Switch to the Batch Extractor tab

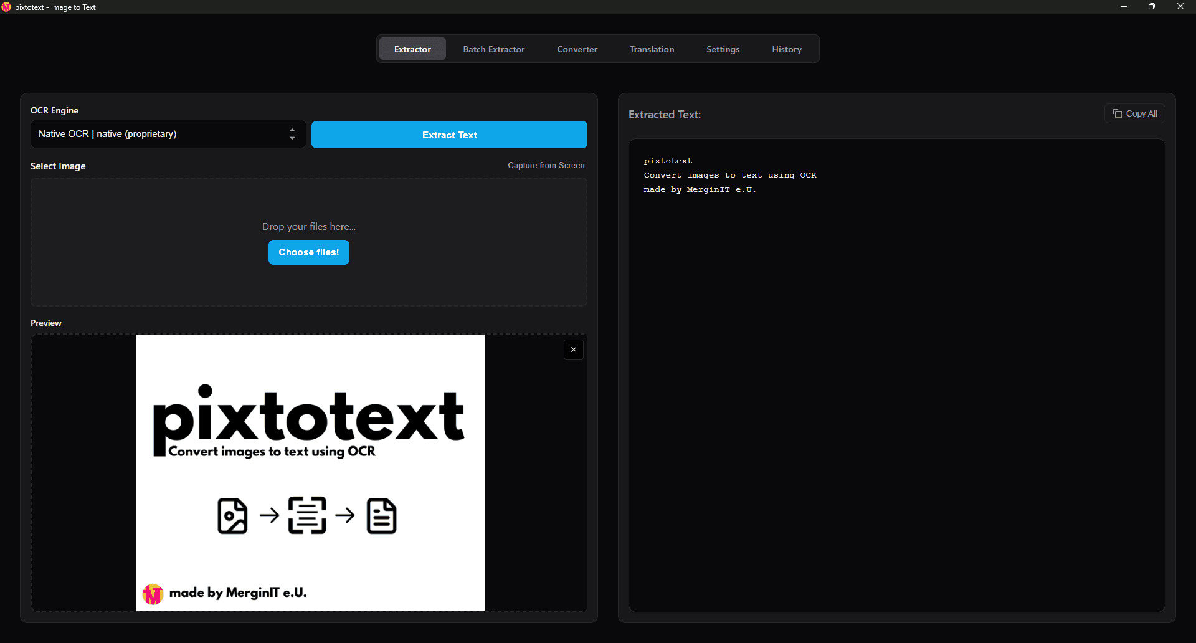(493, 49)
